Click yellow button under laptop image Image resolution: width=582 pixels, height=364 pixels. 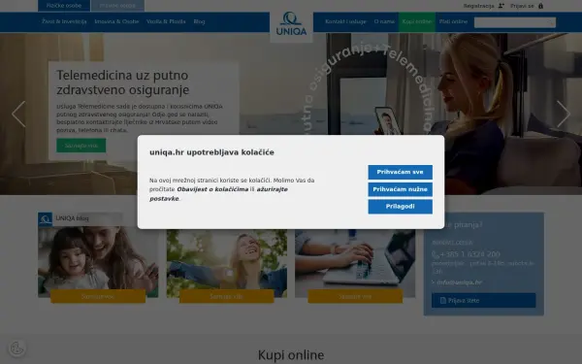[355, 296]
